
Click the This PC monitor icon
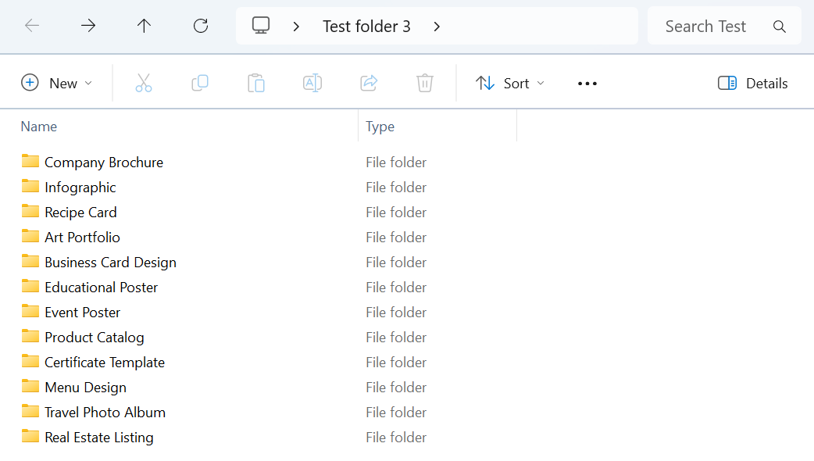pyautogui.click(x=261, y=26)
